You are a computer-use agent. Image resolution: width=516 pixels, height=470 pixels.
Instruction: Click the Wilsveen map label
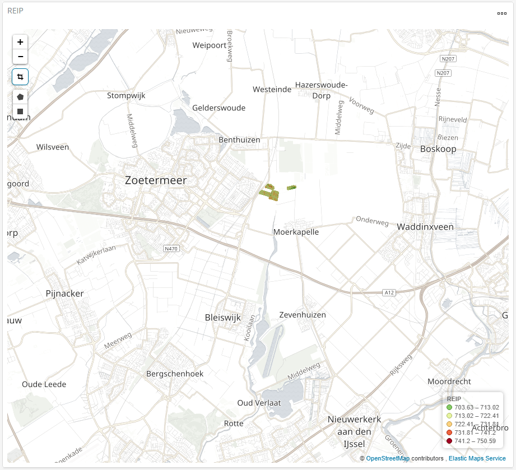point(53,147)
